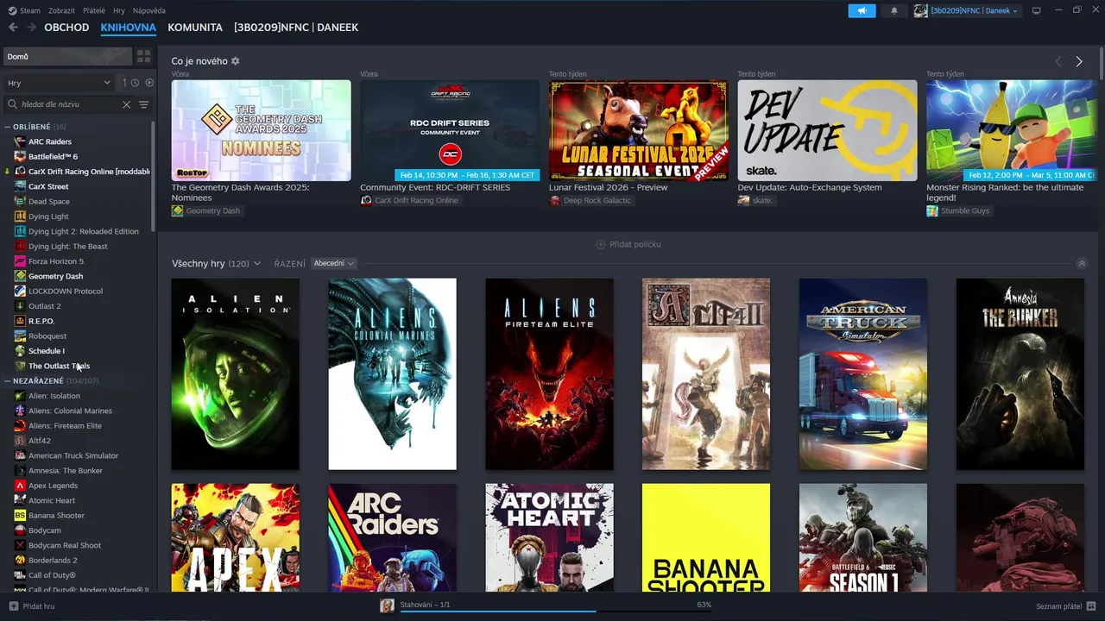This screenshot has height=621, width=1105.
Task: Open the announcements megaphone button
Action: click(x=862, y=10)
